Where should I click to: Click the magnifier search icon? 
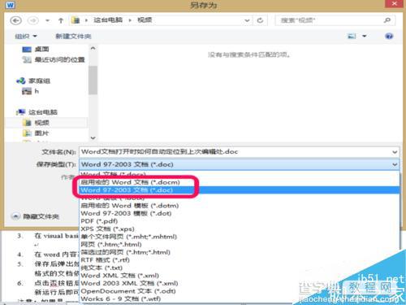[387, 20]
